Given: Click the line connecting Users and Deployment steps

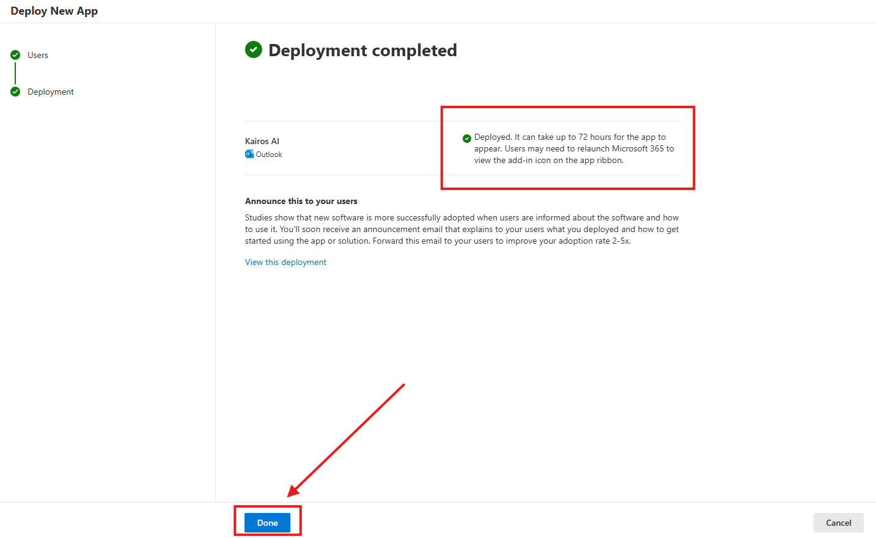Looking at the screenshot, I should (15, 73).
